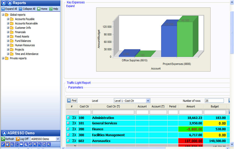Expand the Private reports node

pos(3,58)
